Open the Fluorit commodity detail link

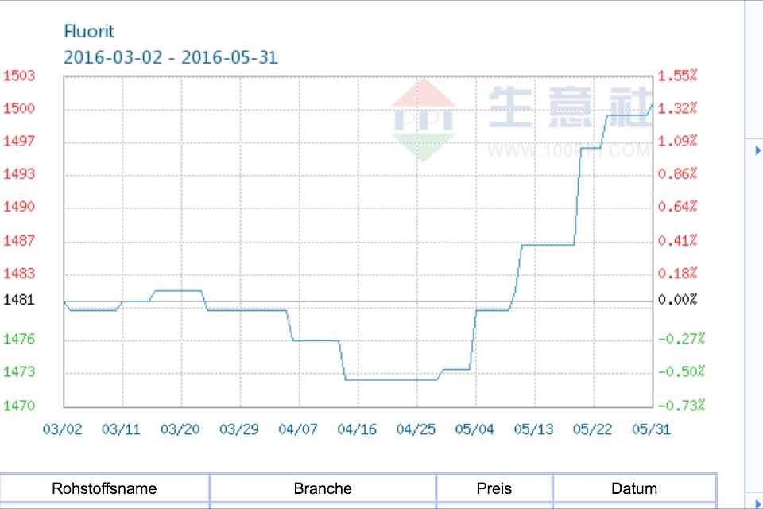[x=89, y=32]
